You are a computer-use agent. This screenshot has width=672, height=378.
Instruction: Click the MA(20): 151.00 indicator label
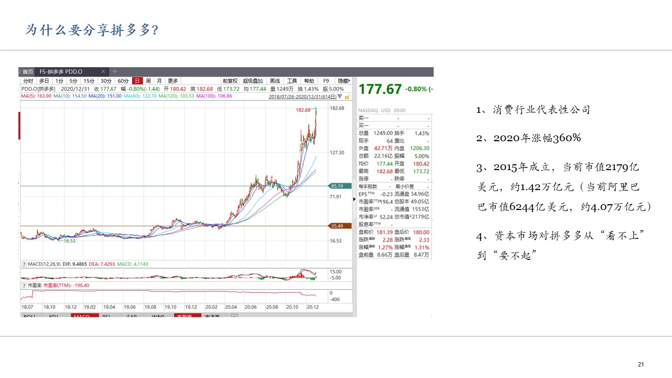[105, 96]
